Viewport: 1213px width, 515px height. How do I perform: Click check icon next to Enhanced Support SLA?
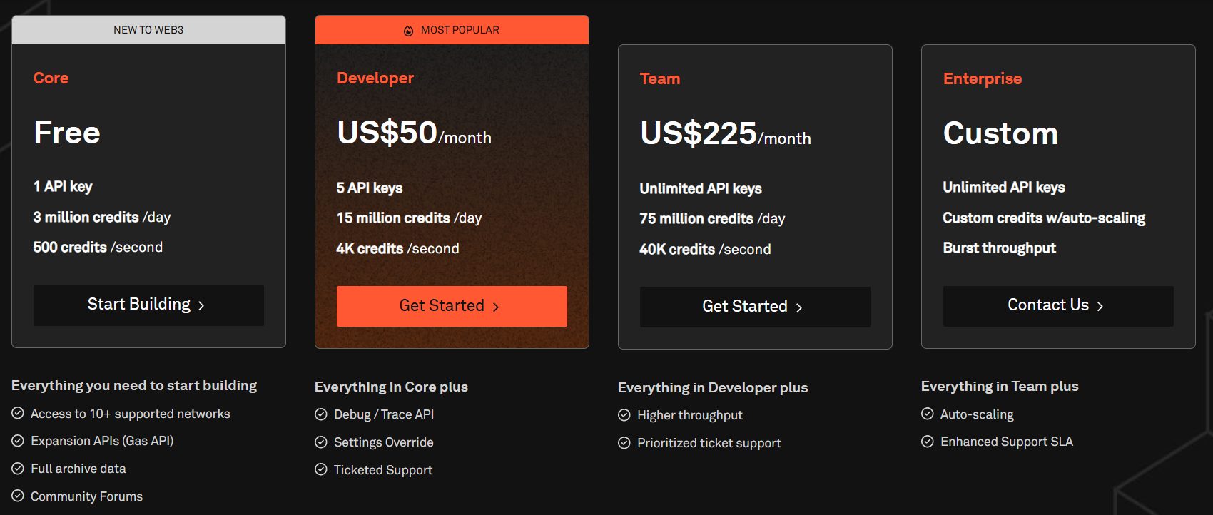(x=928, y=442)
